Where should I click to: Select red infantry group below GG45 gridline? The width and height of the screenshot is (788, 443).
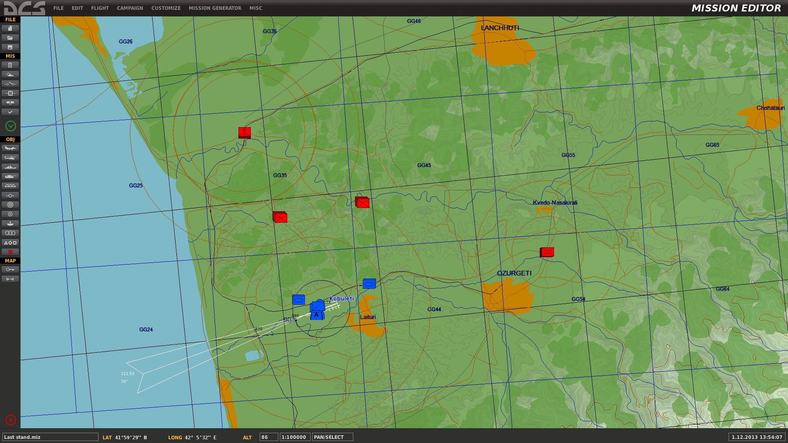pos(362,202)
